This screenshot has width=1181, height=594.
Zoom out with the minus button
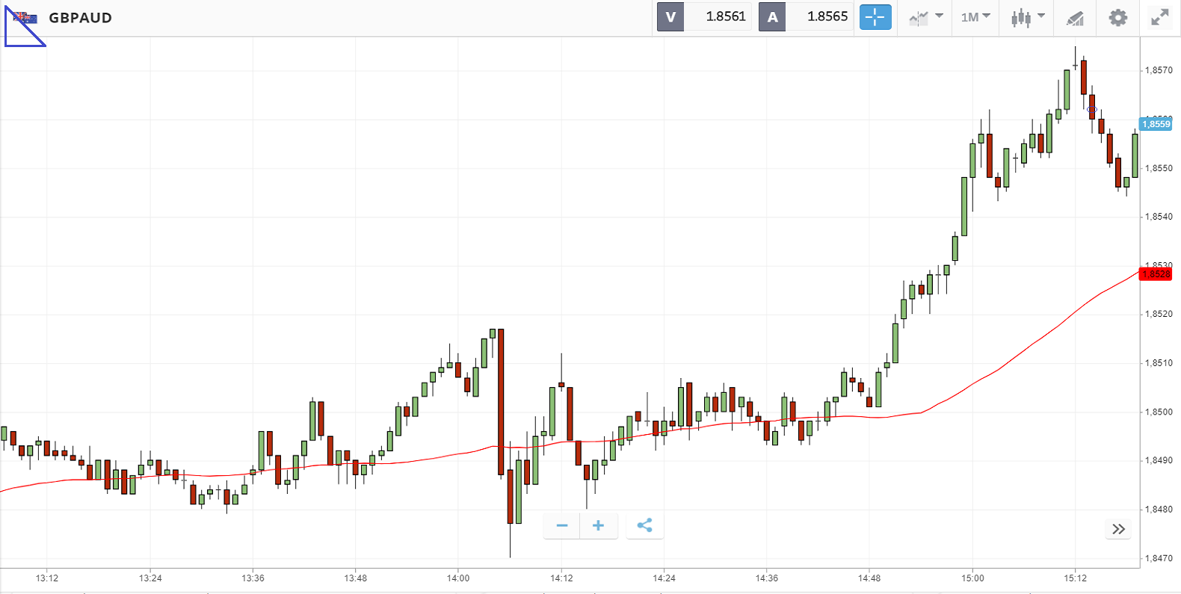click(x=562, y=526)
